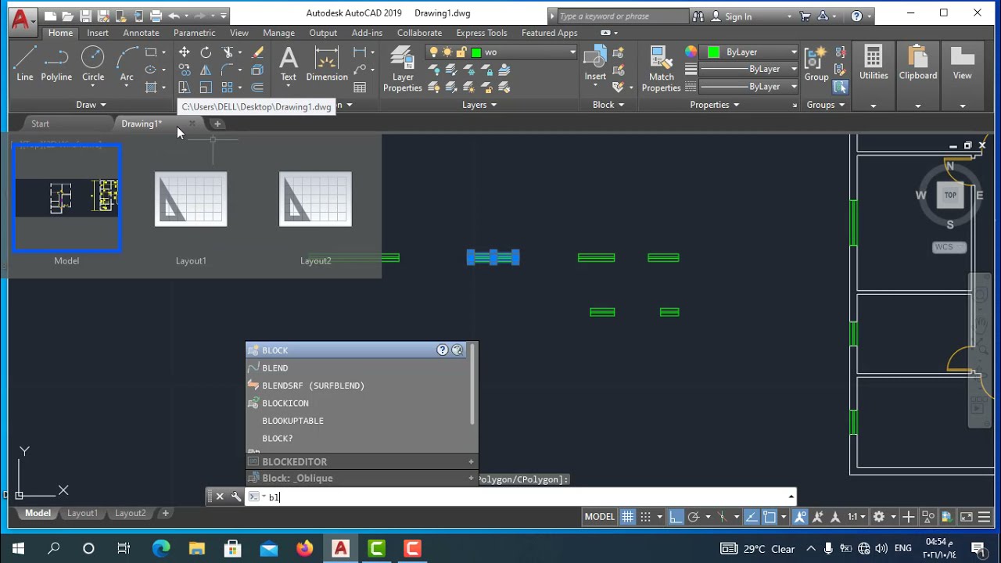Open the status bar Customization menu icon

[985, 517]
